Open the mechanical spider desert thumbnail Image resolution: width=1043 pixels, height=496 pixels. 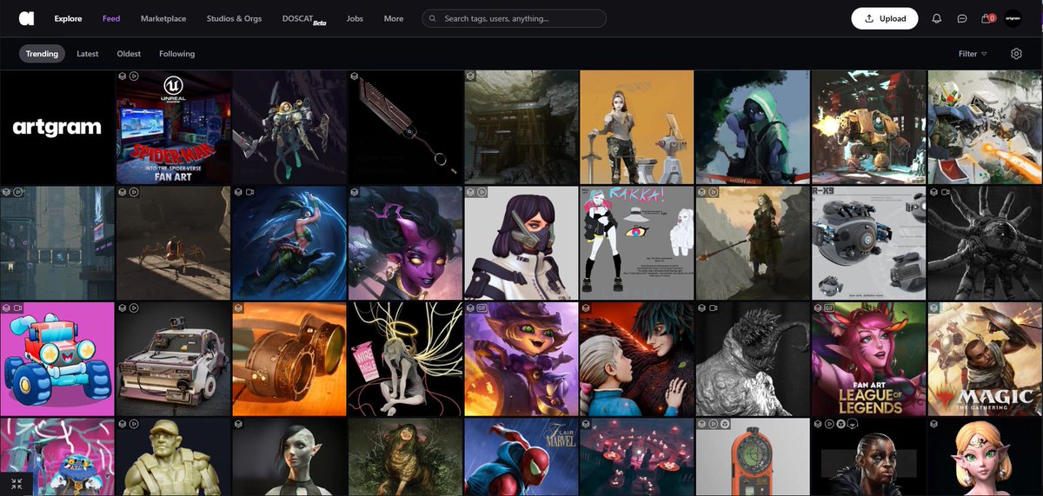coord(173,242)
